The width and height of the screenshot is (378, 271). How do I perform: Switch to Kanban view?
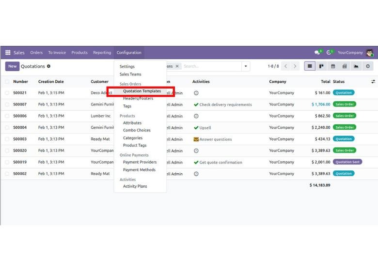click(x=321, y=66)
